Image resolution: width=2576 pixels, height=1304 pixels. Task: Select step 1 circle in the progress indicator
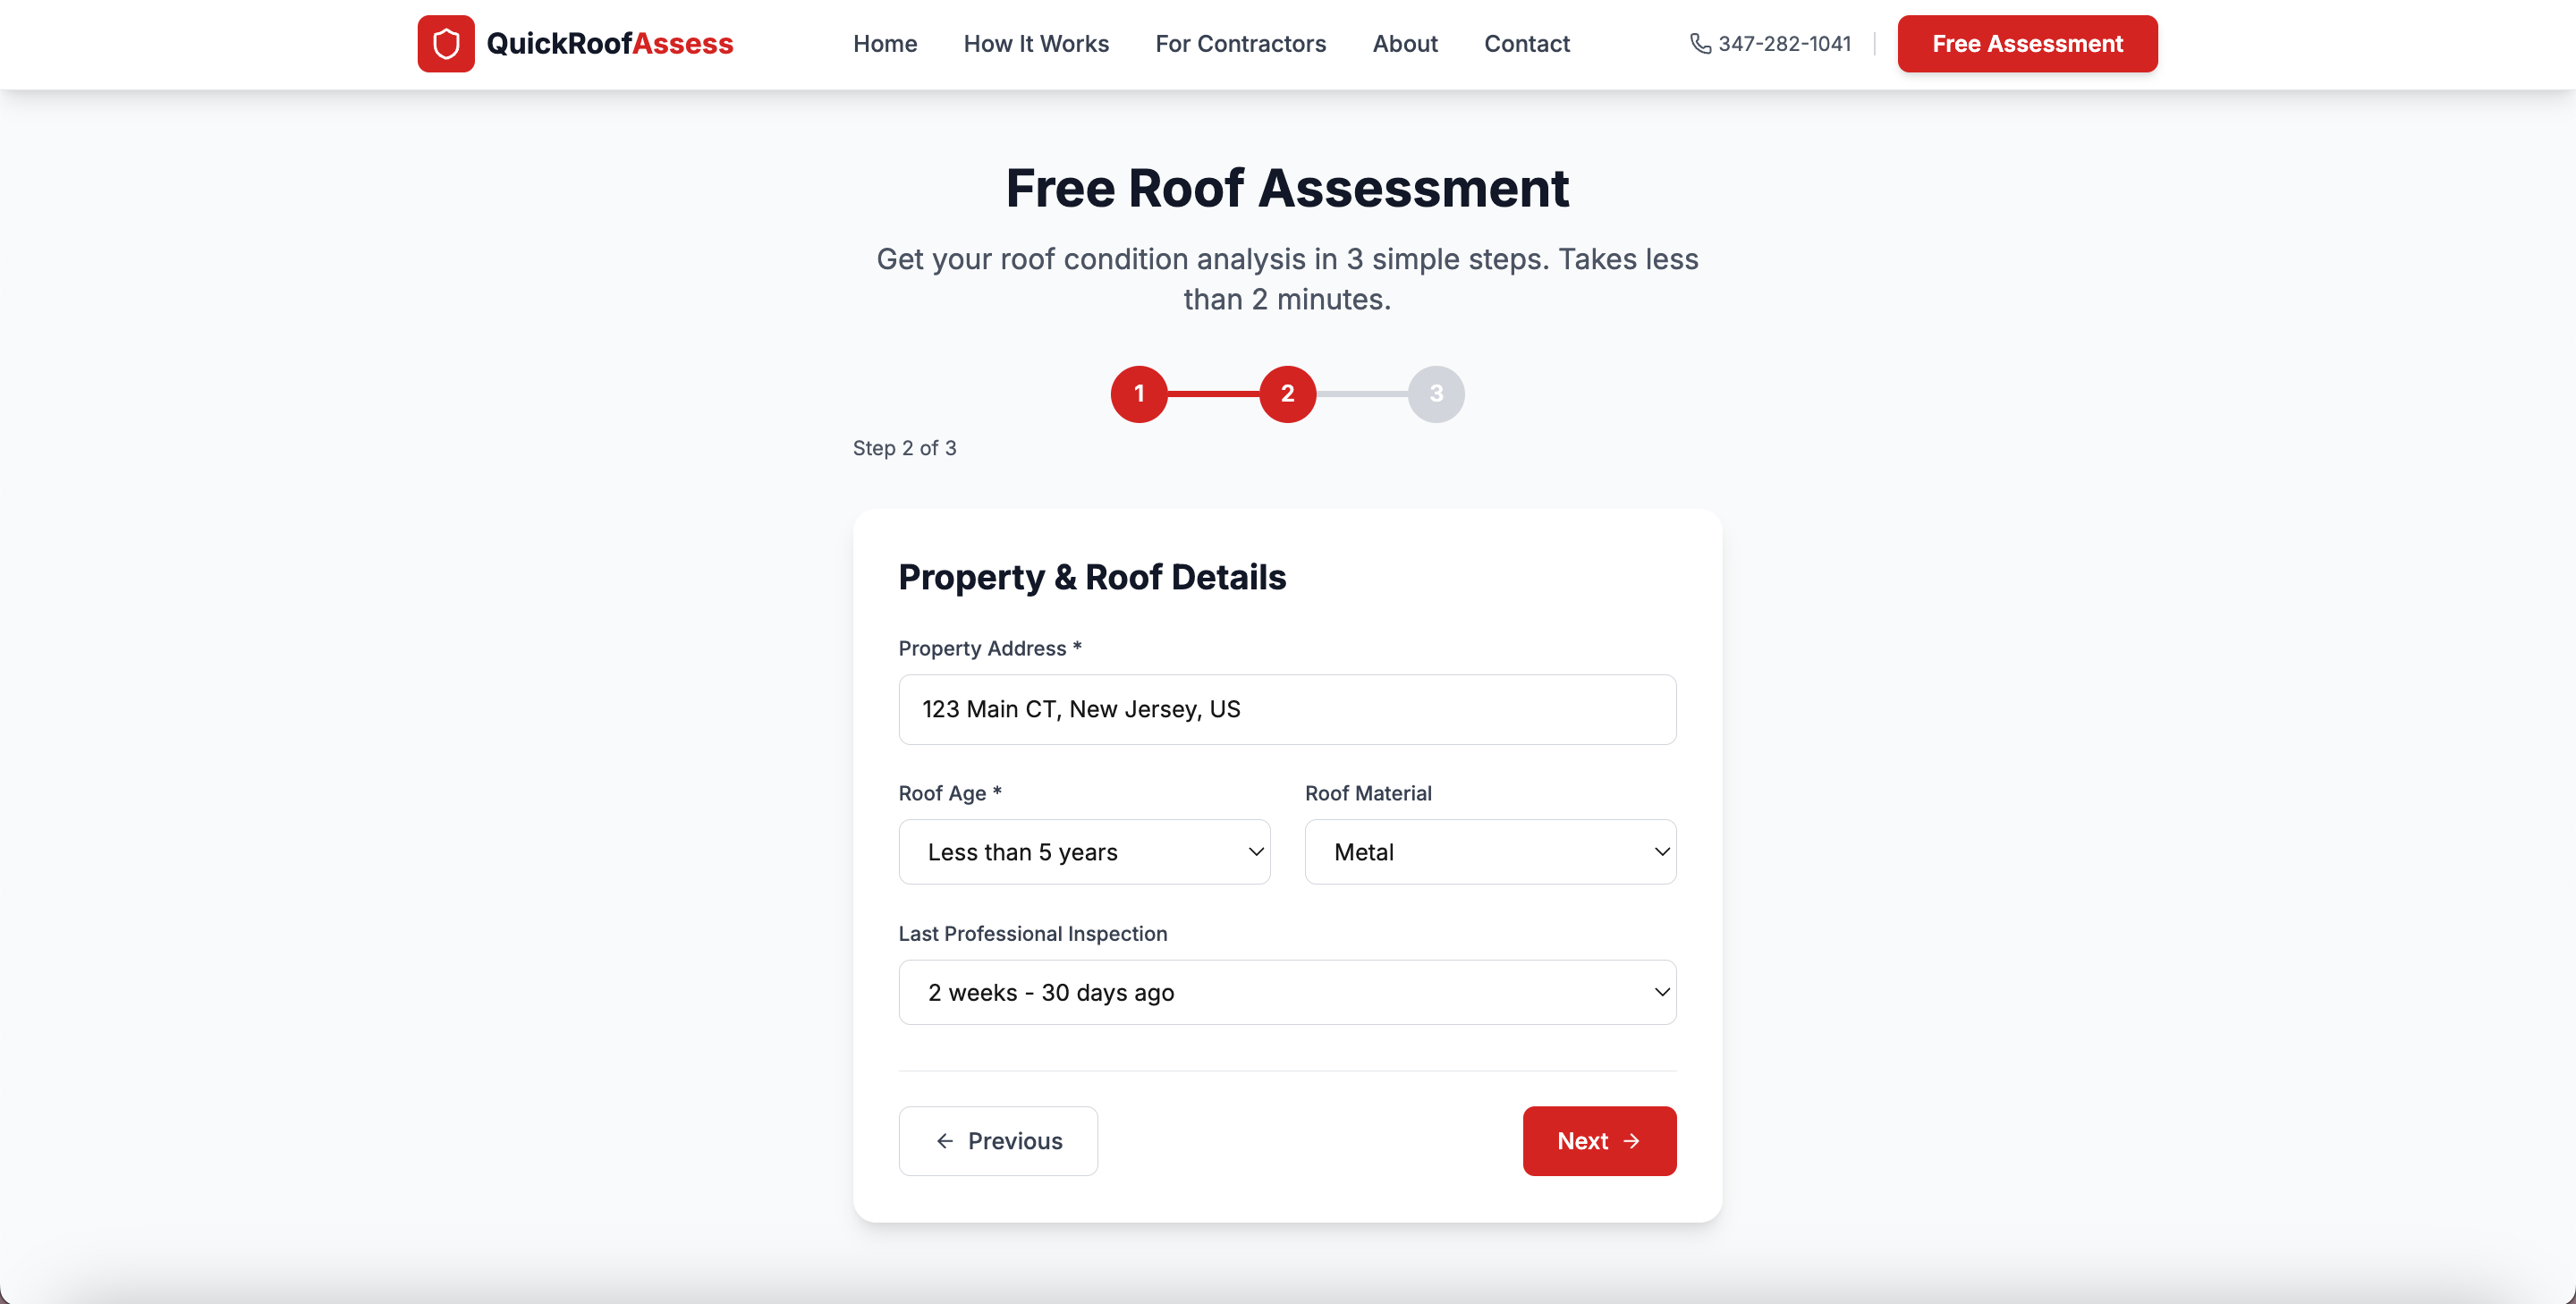coord(1139,394)
